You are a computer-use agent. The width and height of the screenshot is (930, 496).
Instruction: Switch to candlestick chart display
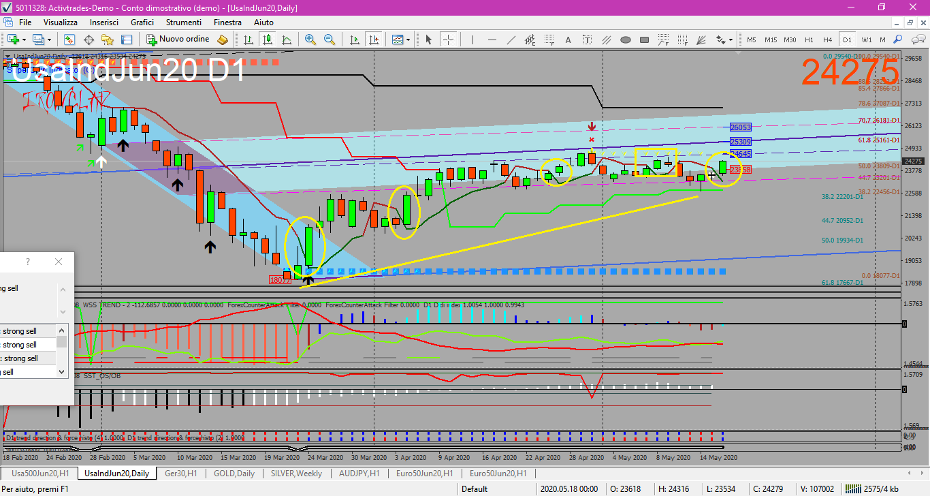(268, 40)
